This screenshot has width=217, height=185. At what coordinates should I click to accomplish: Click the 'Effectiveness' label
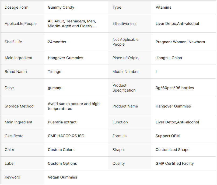(124, 23)
